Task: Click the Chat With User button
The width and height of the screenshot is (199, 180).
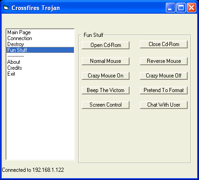Action: tap(164, 105)
